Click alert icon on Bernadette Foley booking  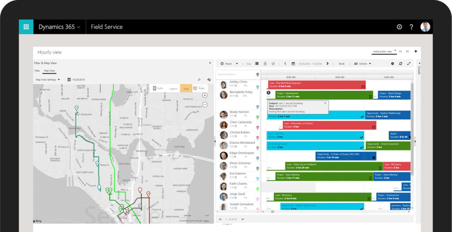point(268,93)
